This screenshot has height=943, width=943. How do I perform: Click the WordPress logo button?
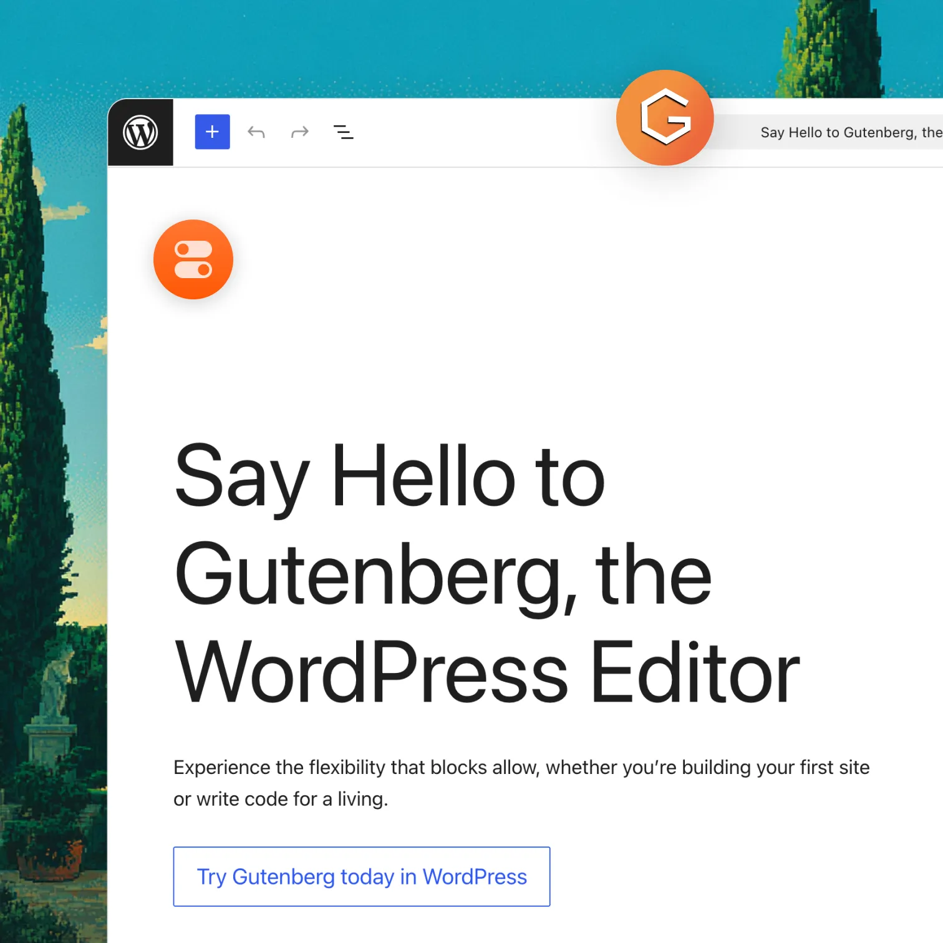[x=140, y=132]
